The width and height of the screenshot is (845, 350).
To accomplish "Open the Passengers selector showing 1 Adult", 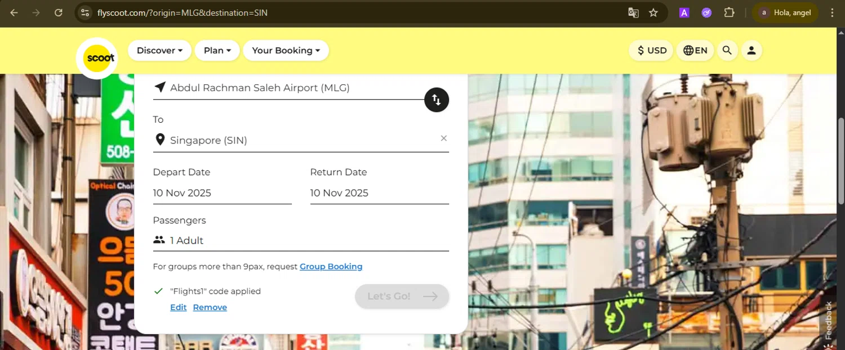I will point(301,241).
